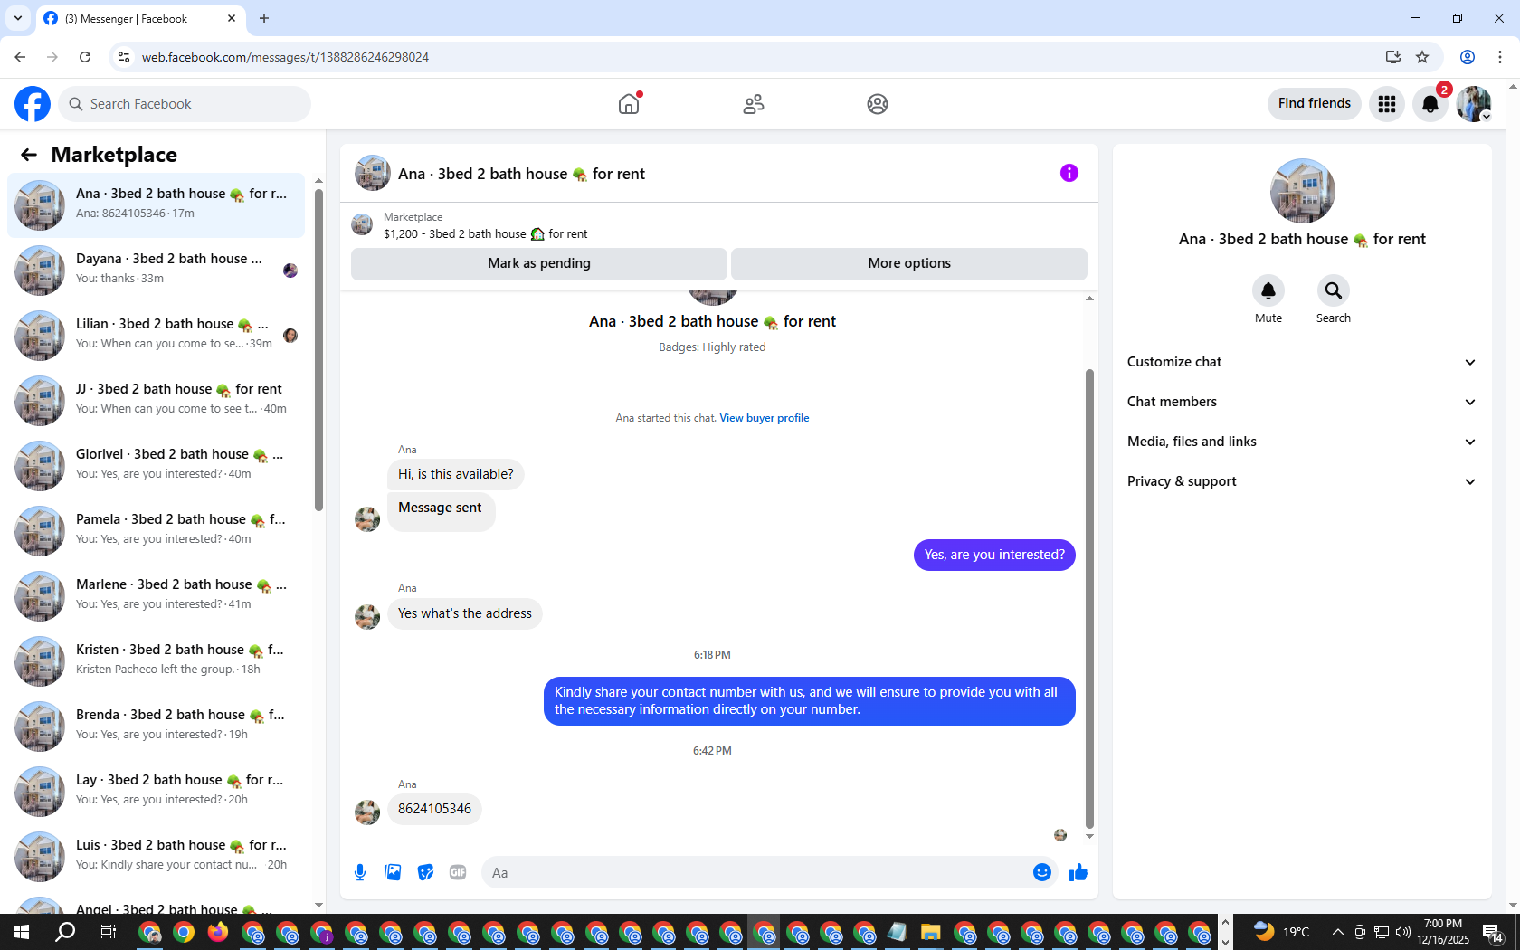Screen dimensions: 1520x950
Task: Open Windows notification center icon
Action: [1493, 932]
